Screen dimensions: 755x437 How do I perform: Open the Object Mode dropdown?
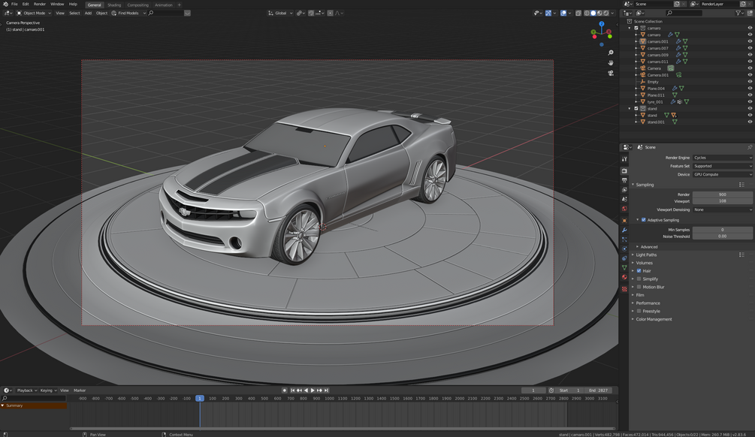34,13
